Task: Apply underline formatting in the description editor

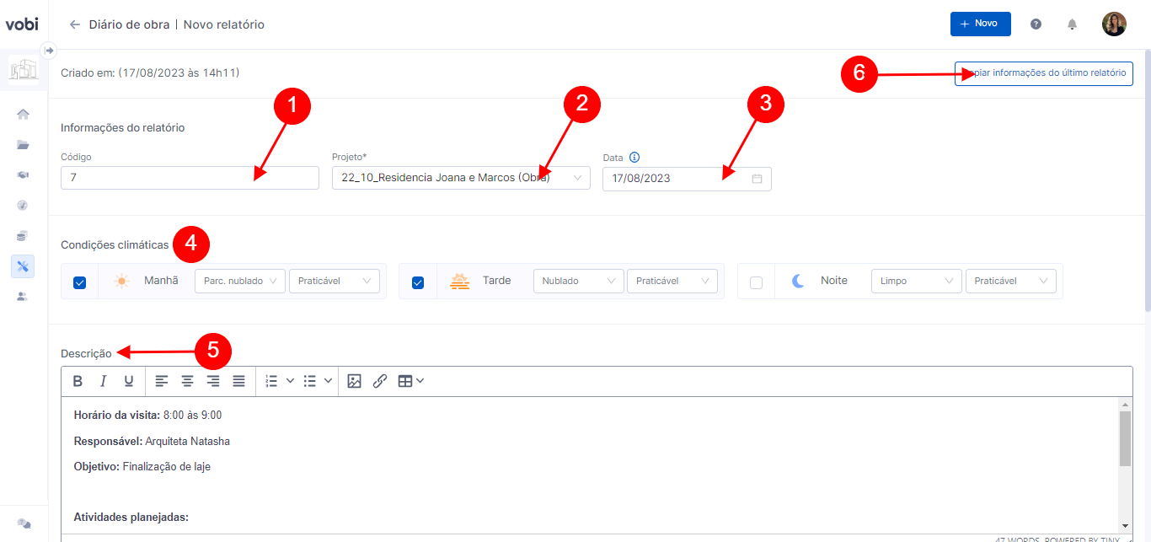Action: [129, 381]
